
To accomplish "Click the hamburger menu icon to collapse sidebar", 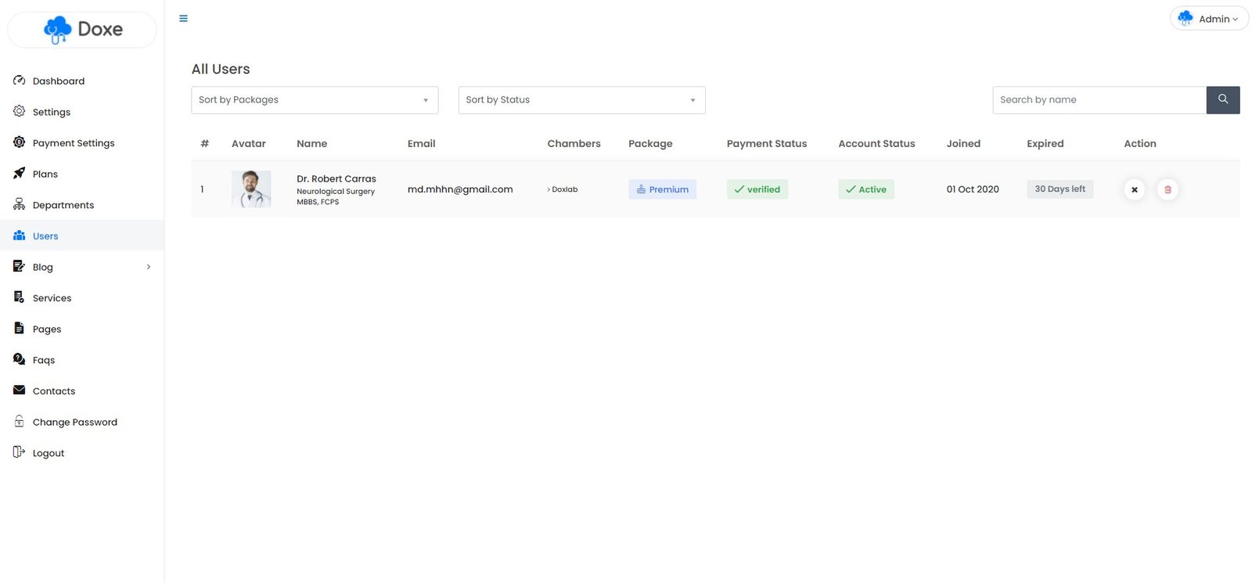I will (183, 19).
